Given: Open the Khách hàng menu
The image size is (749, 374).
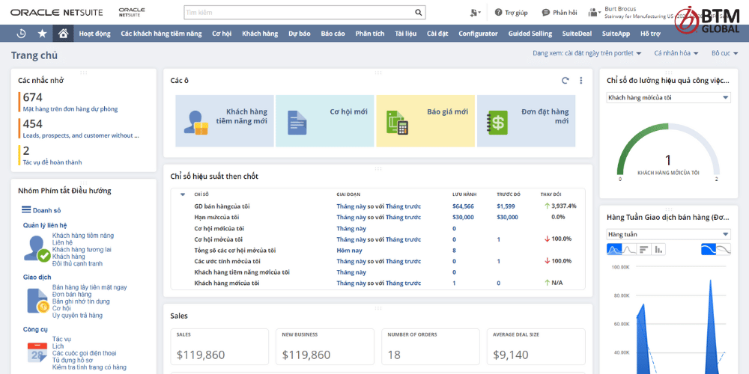Looking at the screenshot, I should [260, 34].
